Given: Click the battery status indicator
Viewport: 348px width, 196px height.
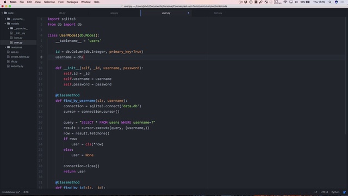Looking at the screenshot, I should click(305, 2).
